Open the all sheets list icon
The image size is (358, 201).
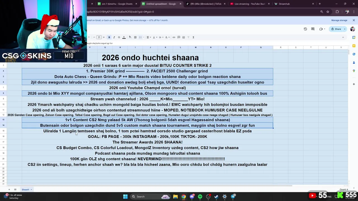click(x=15, y=190)
